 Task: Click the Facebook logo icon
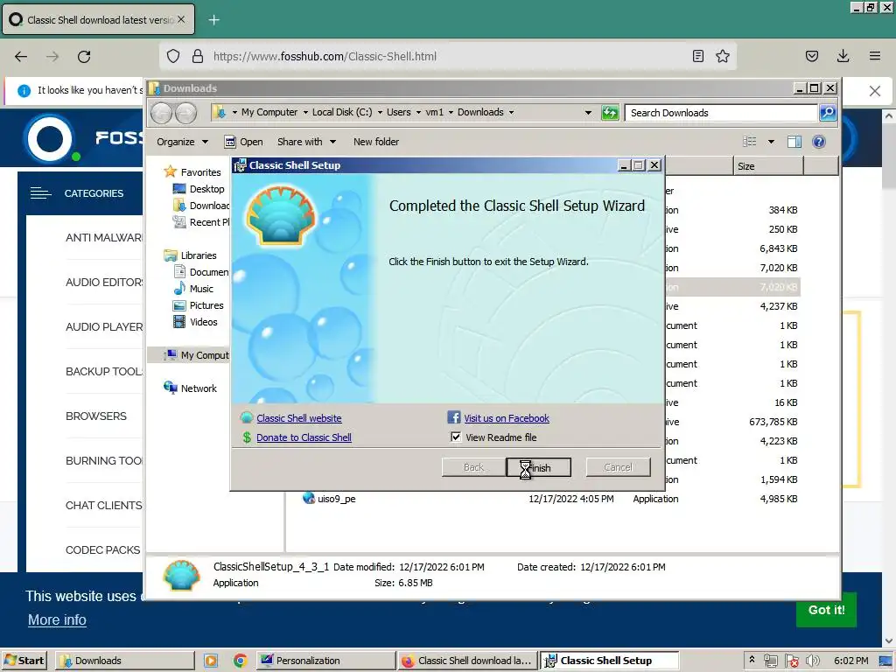point(454,417)
